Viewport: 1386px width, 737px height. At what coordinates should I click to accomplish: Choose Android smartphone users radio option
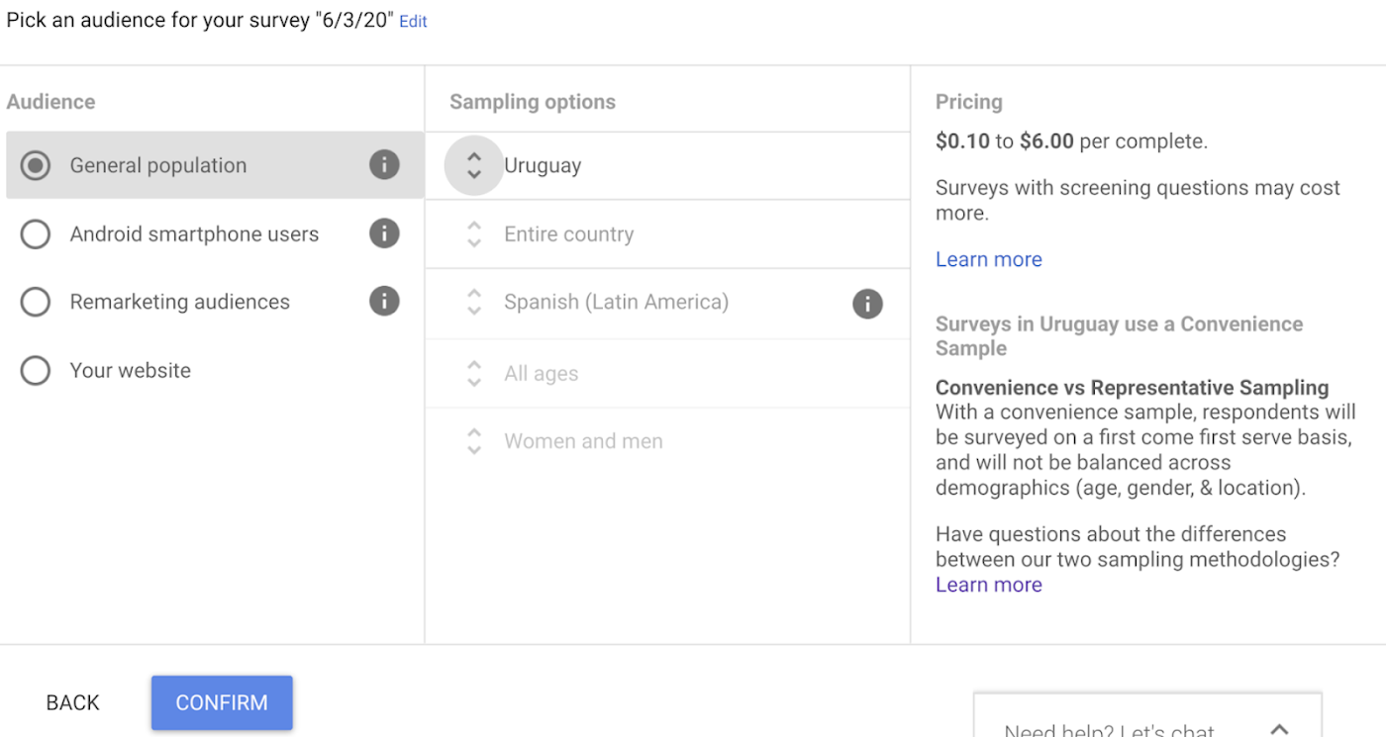36,234
